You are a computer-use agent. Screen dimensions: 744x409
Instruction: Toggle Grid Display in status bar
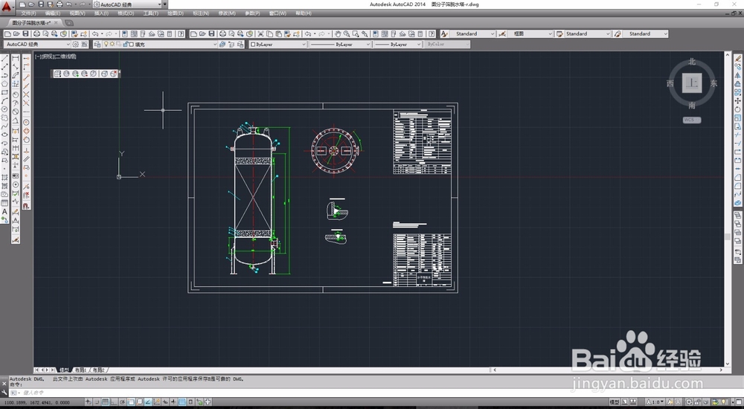106,402
